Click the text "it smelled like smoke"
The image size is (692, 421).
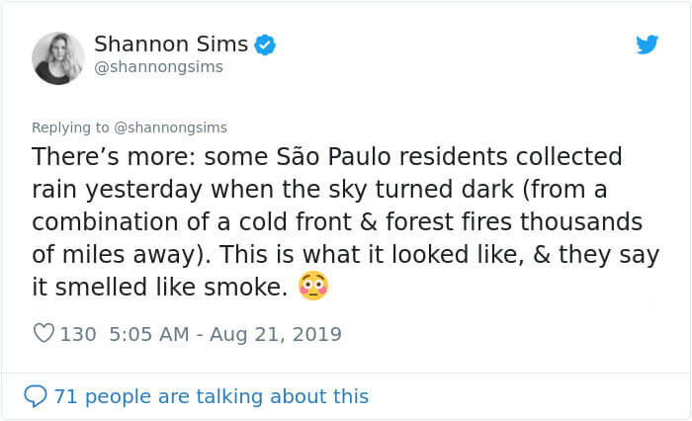pos(161,288)
